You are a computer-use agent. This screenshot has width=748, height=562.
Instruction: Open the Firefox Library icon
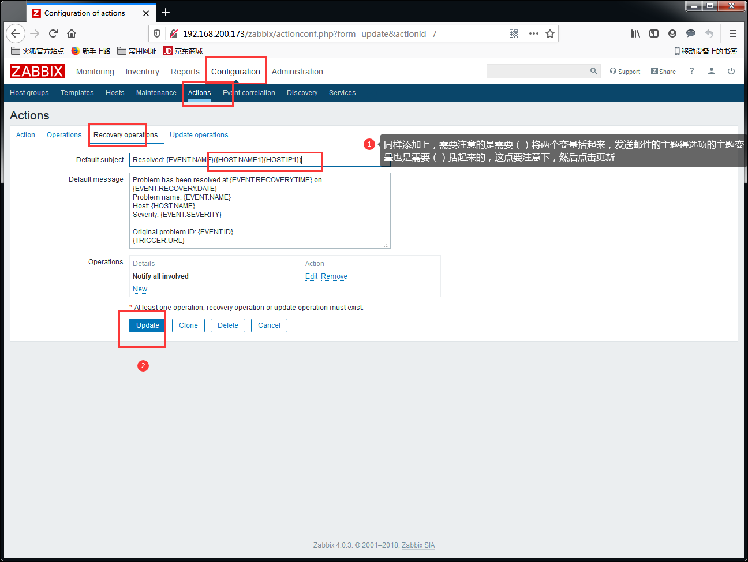click(635, 33)
